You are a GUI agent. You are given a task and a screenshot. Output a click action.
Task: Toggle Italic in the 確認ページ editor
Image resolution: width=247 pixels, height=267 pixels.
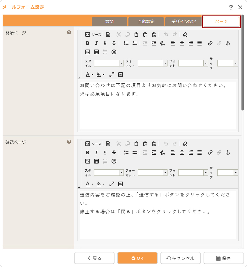(96, 152)
